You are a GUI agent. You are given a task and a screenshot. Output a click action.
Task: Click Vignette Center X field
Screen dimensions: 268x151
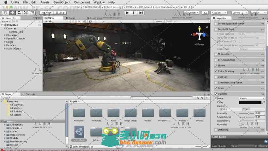point(233,109)
